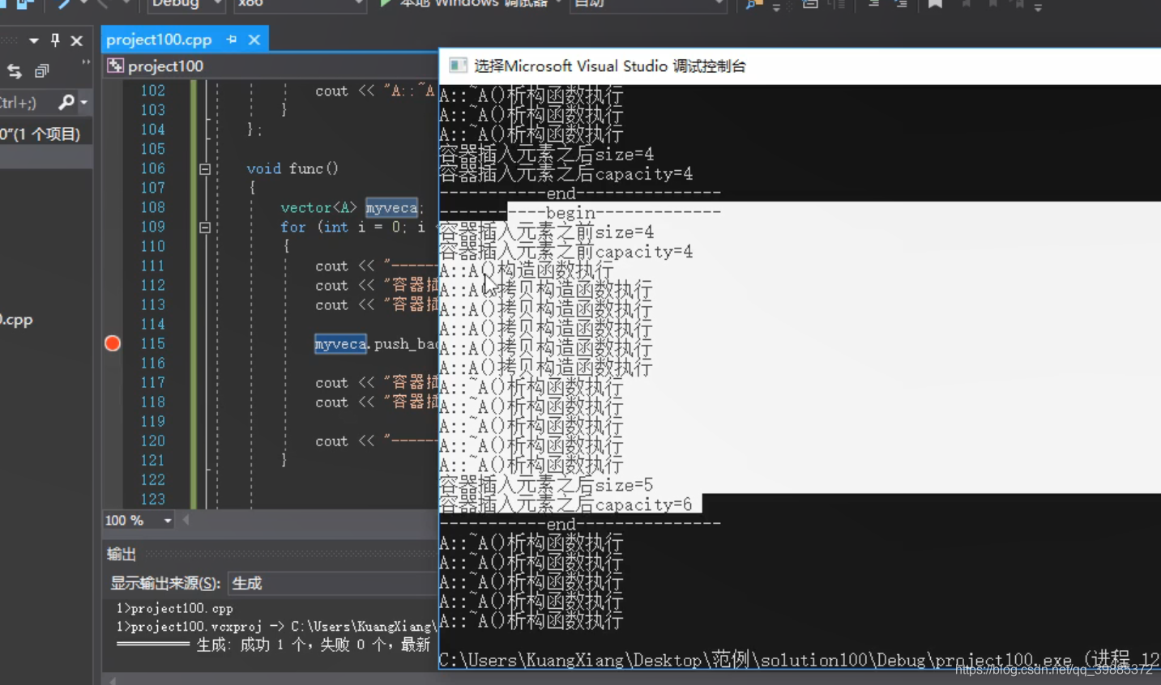The height and width of the screenshot is (685, 1161).
Task: Select the .cpp file in Solution Explorer
Action: coord(18,320)
